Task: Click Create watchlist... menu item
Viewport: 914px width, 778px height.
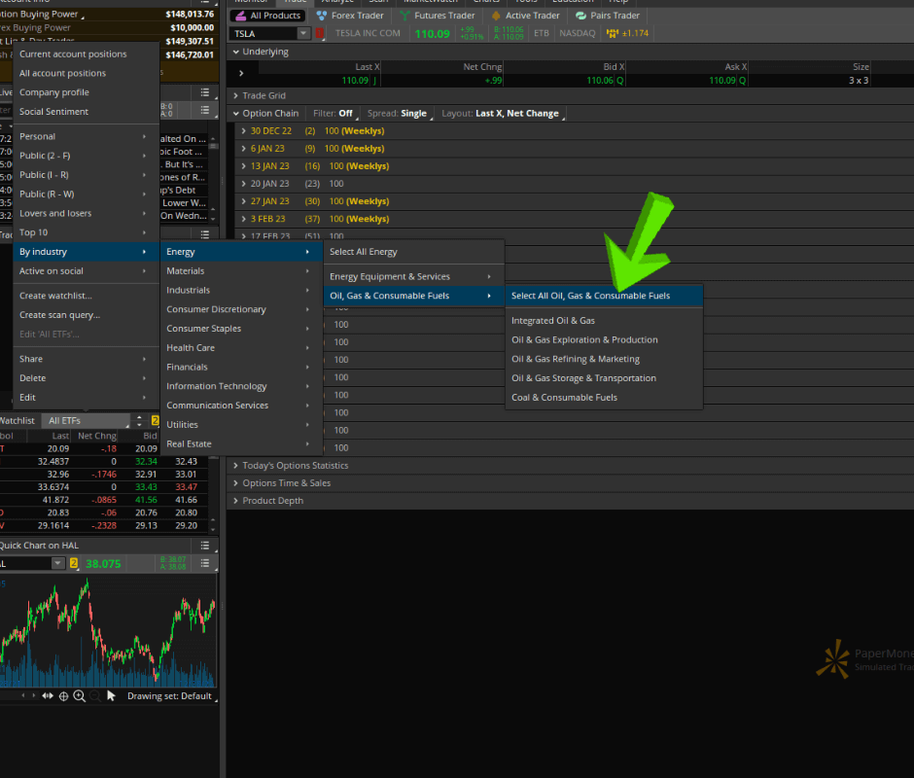Action: click(x=87, y=296)
